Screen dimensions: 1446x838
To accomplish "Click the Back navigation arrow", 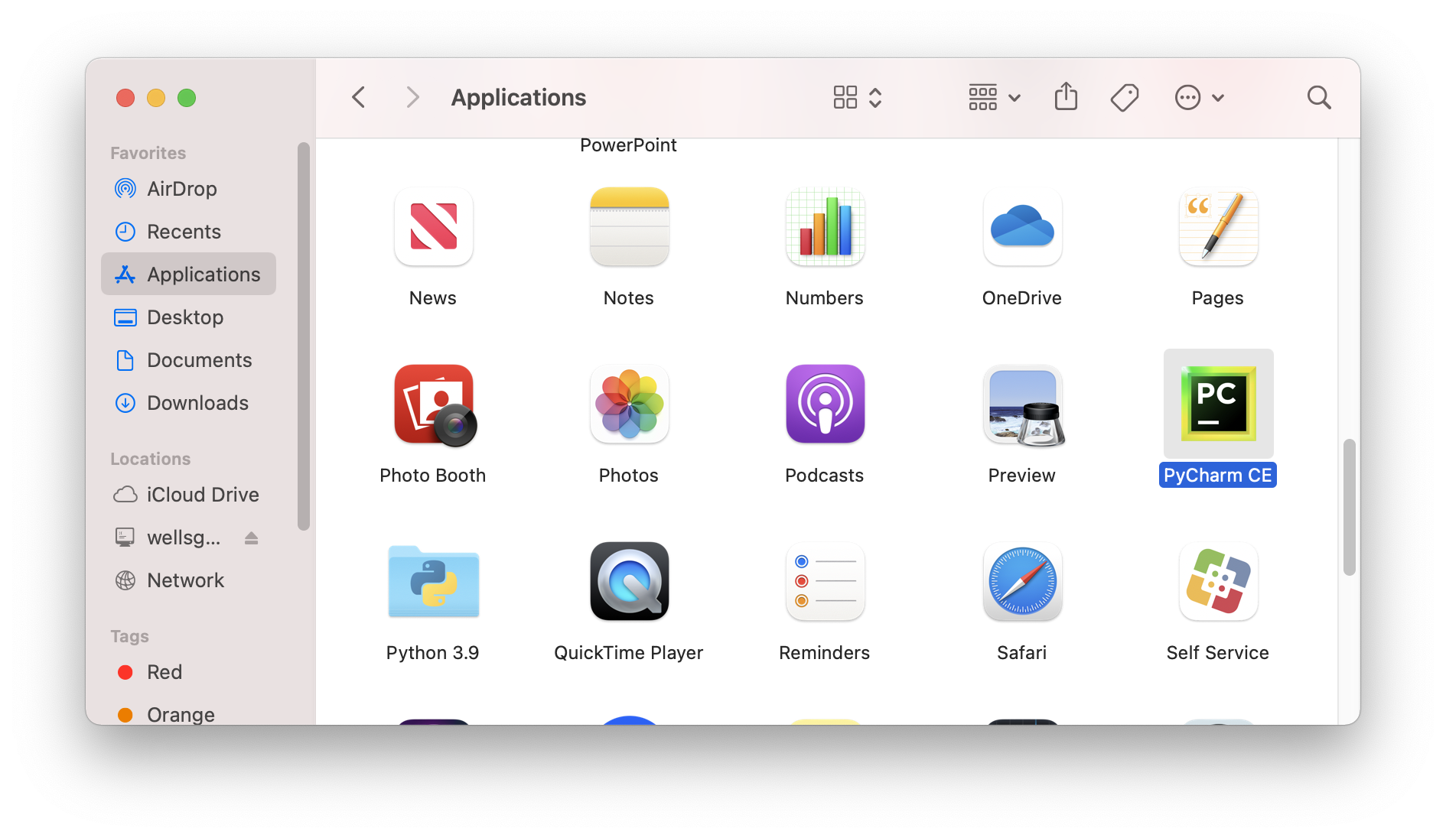I will 358,97.
